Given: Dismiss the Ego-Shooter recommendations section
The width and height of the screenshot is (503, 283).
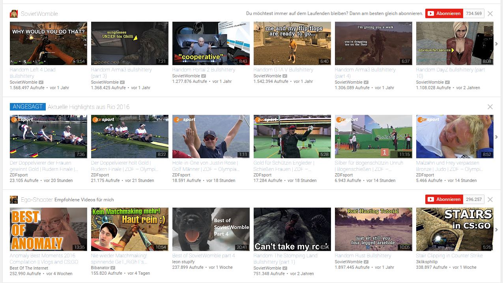Looking at the screenshot, I should click(x=490, y=200).
